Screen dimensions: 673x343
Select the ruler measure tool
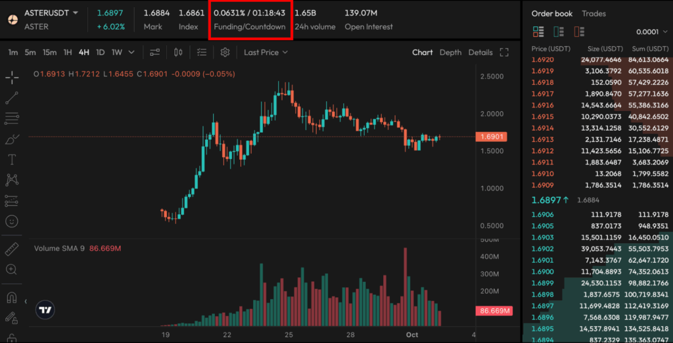click(x=12, y=249)
